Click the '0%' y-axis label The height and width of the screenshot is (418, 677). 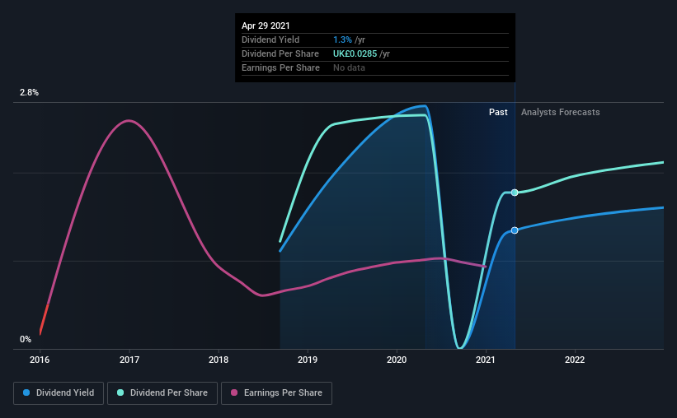26,339
